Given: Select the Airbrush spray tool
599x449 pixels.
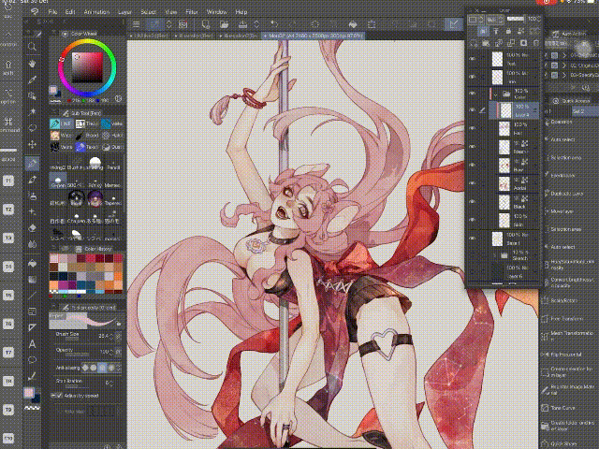Looking at the screenshot, I should (32, 196).
